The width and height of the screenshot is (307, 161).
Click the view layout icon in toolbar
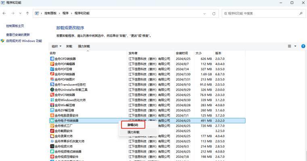point(289,46)
